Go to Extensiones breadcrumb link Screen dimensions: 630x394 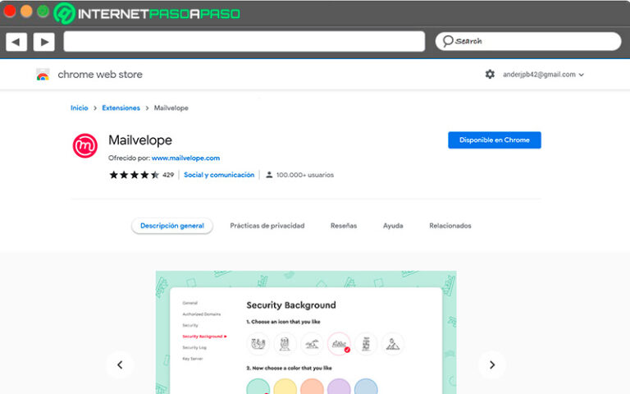pyautogui.click(x=122, y=108)
